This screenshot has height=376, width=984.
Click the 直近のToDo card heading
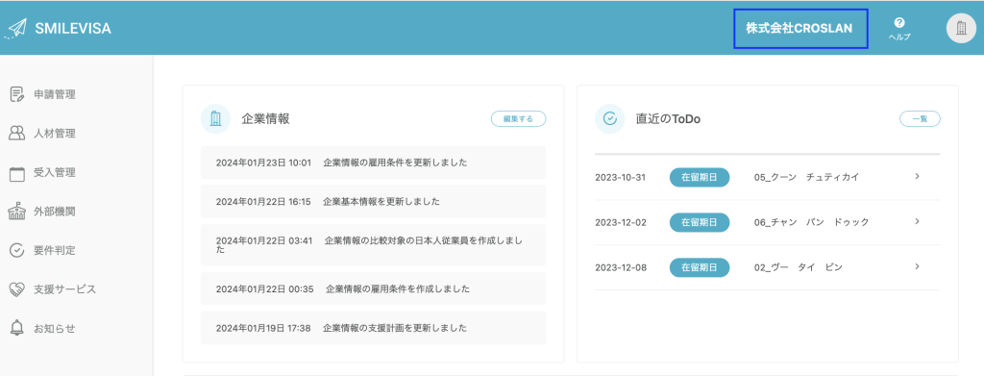point(669,118)
